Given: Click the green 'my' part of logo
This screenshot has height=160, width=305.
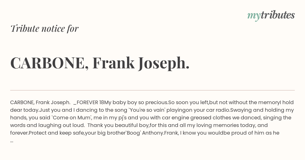Looking at the screenshot, I should point(254,16).
